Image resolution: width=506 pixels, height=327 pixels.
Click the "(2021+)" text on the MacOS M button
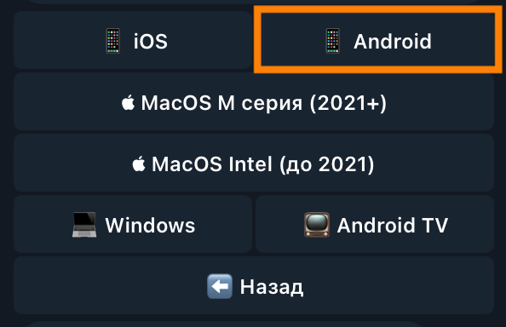click(x=348, y=103)
